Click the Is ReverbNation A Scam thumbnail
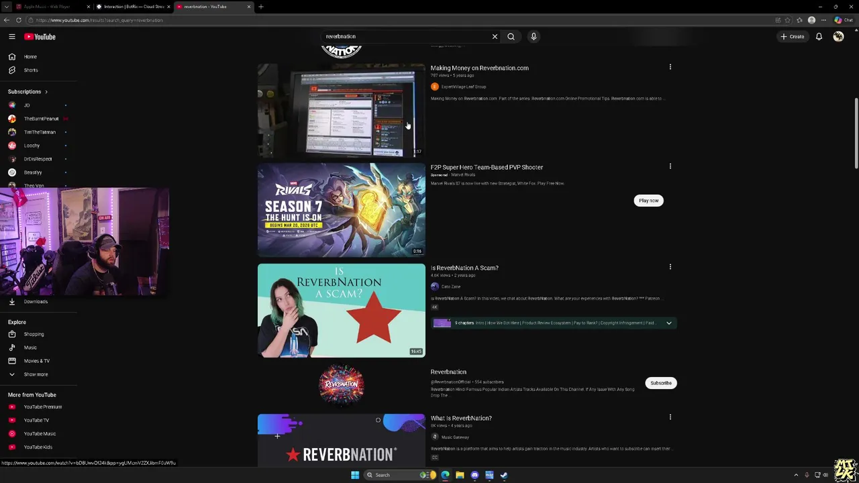859x483 pixels. [342, 311]
